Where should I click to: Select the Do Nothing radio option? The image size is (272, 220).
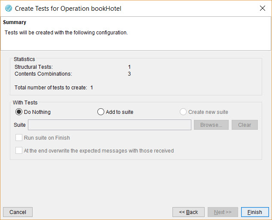(19, 112)
